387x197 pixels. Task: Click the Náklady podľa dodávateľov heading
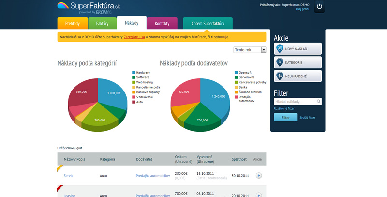pyautogui.click(x=194, y=63)
